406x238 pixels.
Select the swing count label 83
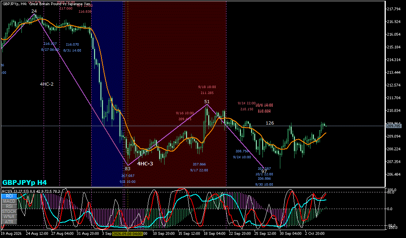[x=128, y=169]
